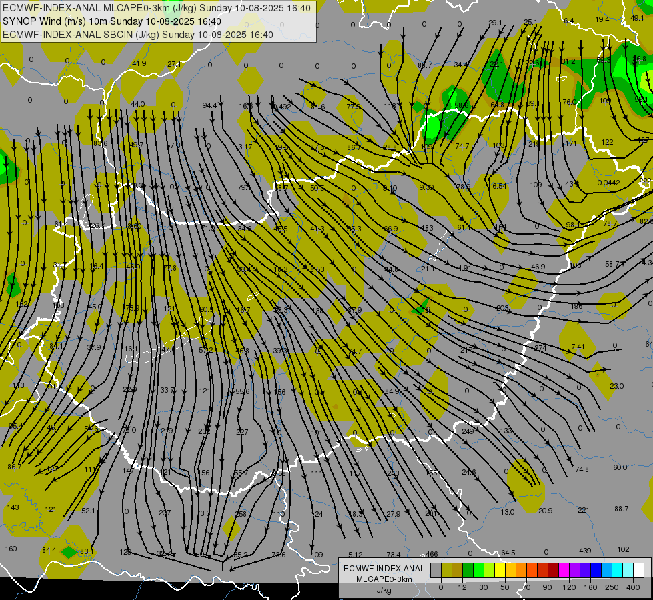Click the J/kg unit label in legend

click(x=384, y=590)
